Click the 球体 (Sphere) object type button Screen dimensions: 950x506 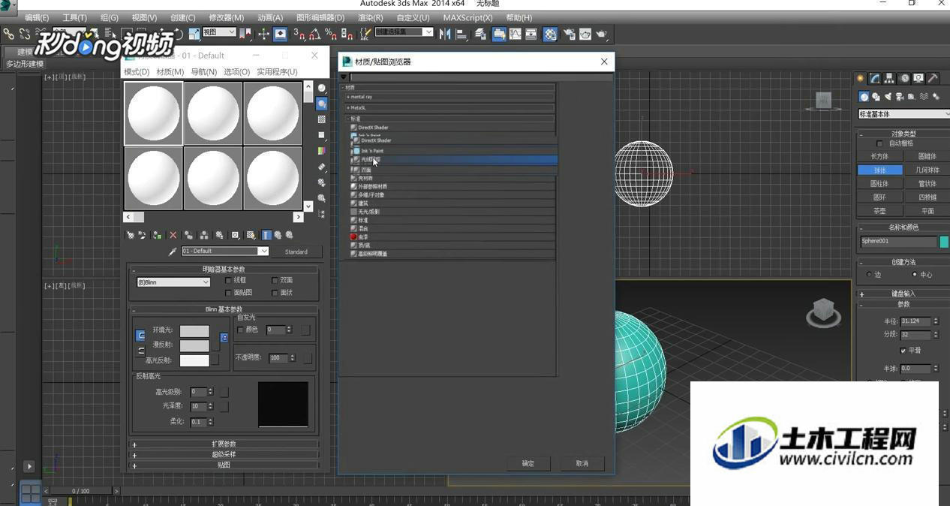pyautogui.click(x=879, y=170)
